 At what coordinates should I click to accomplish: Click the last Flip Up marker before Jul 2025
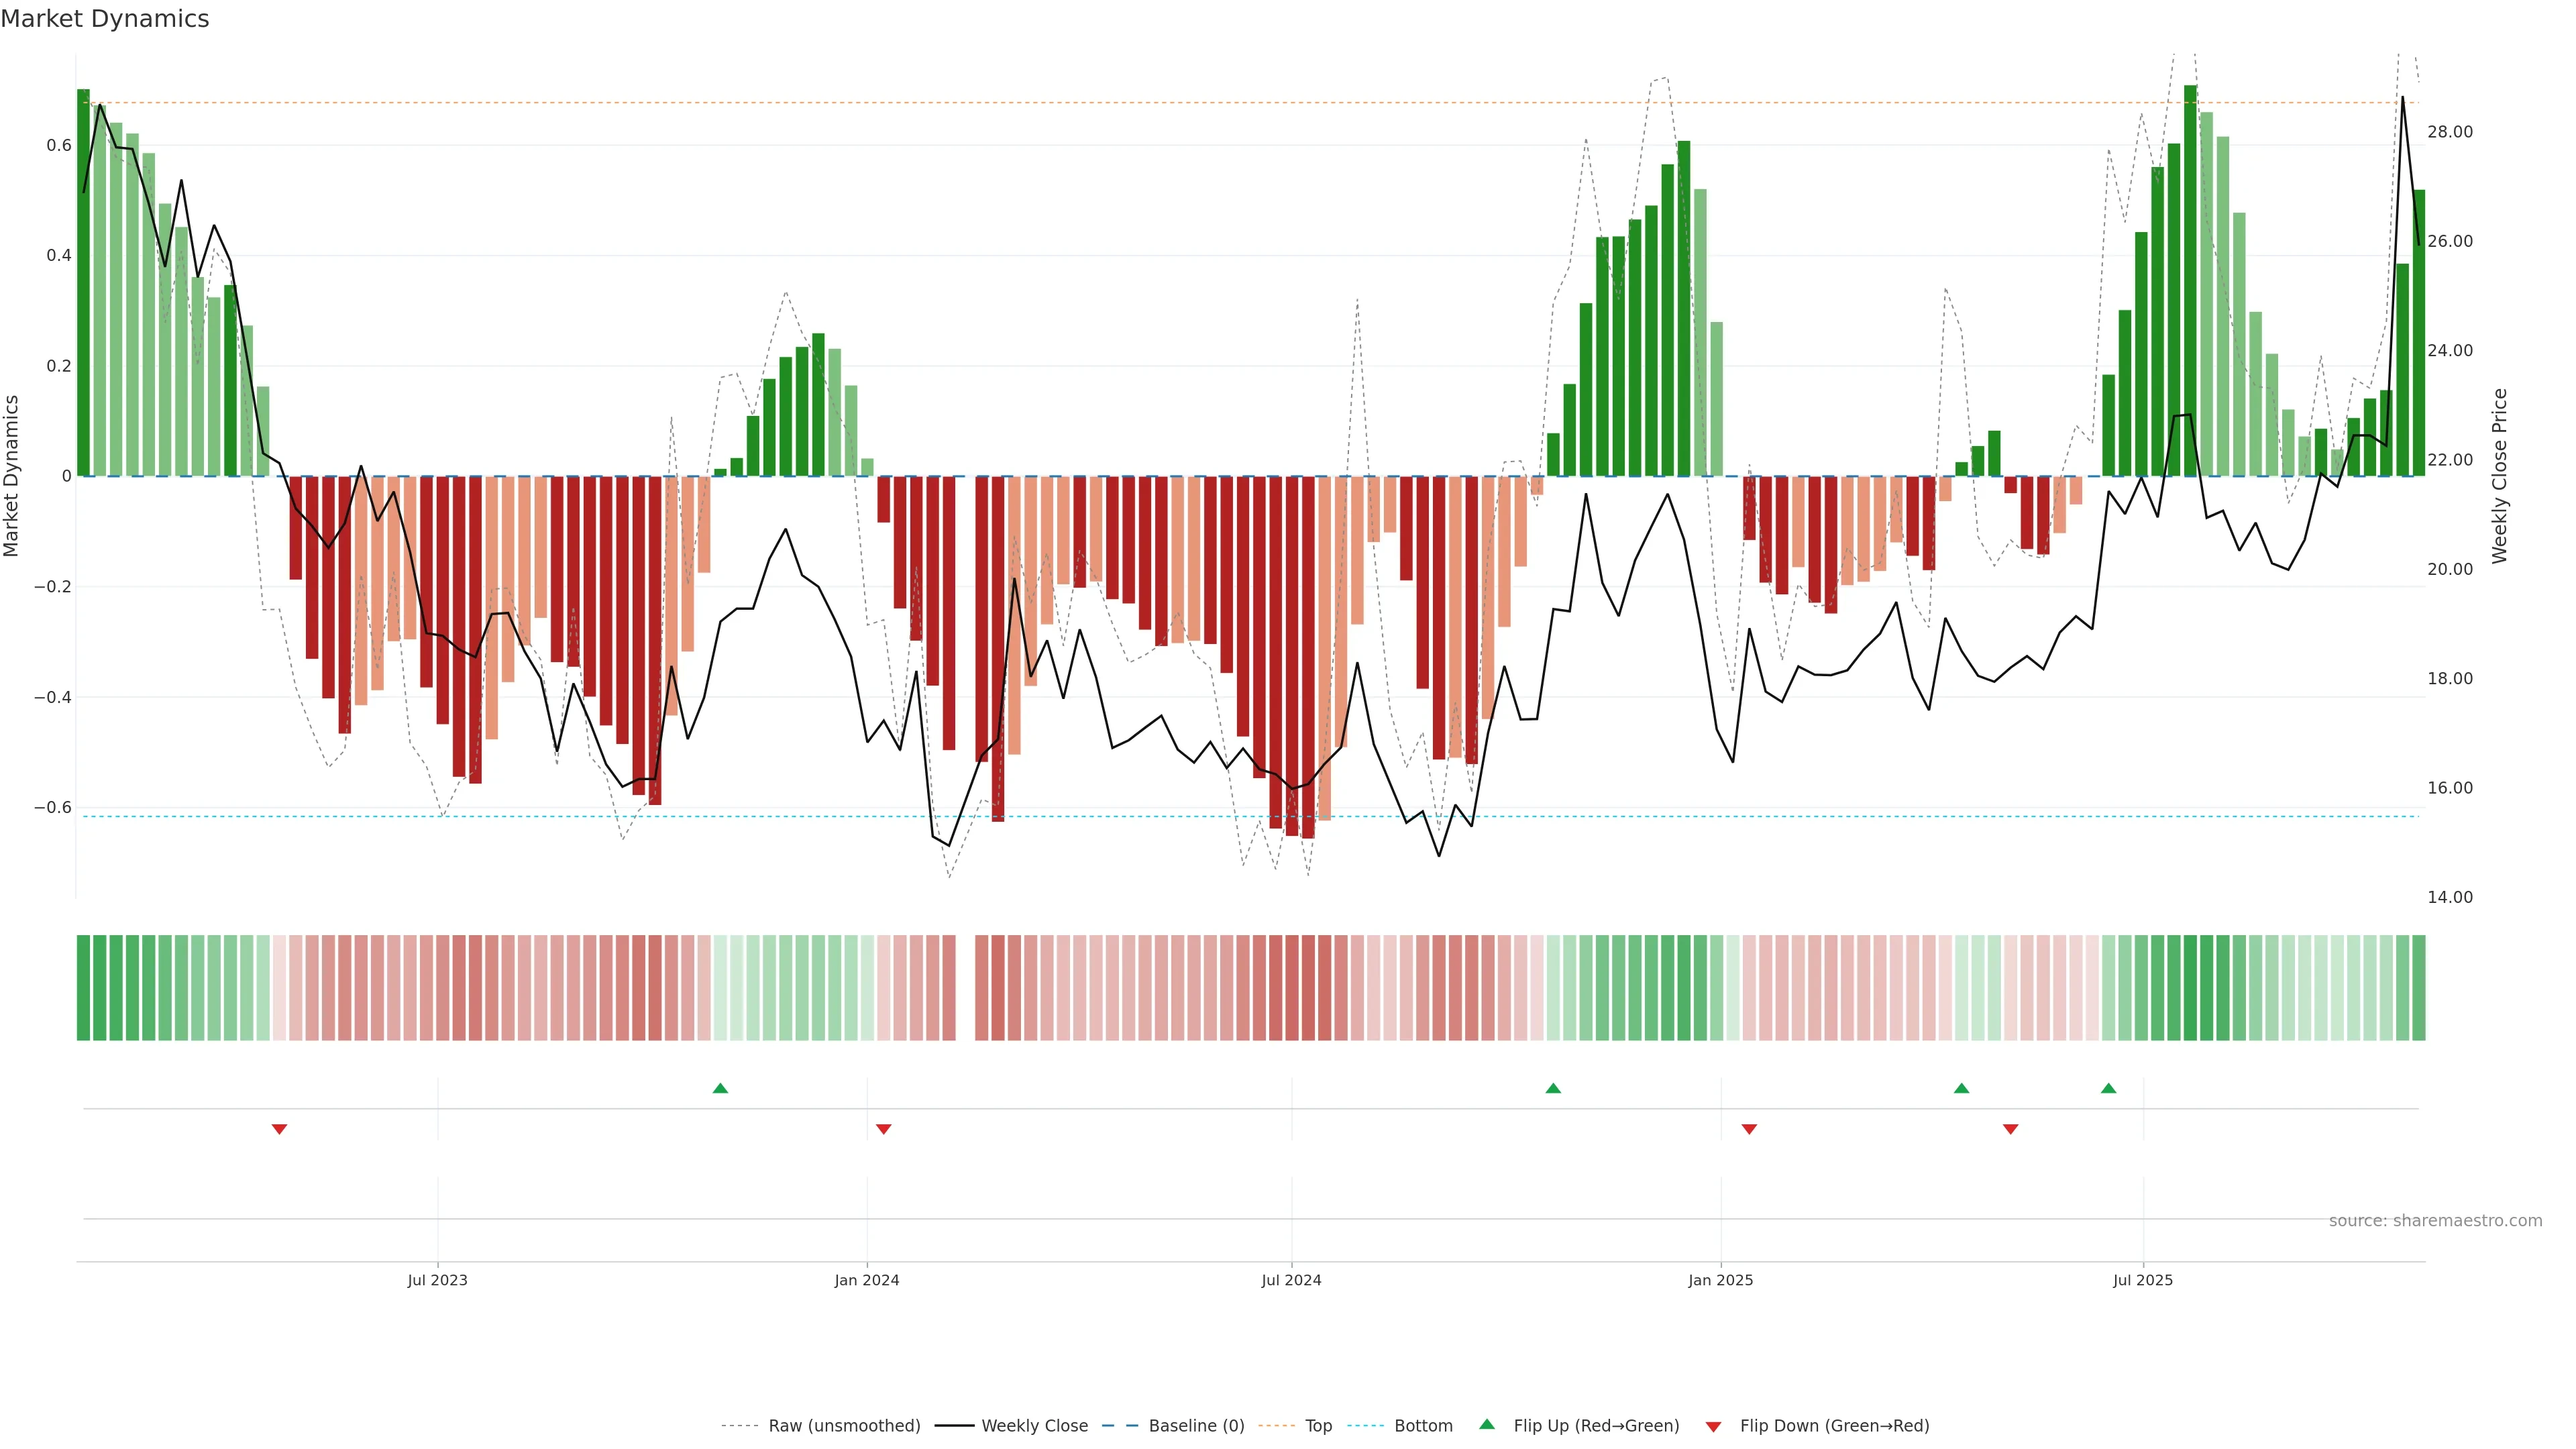[x=2108, y=1088]
